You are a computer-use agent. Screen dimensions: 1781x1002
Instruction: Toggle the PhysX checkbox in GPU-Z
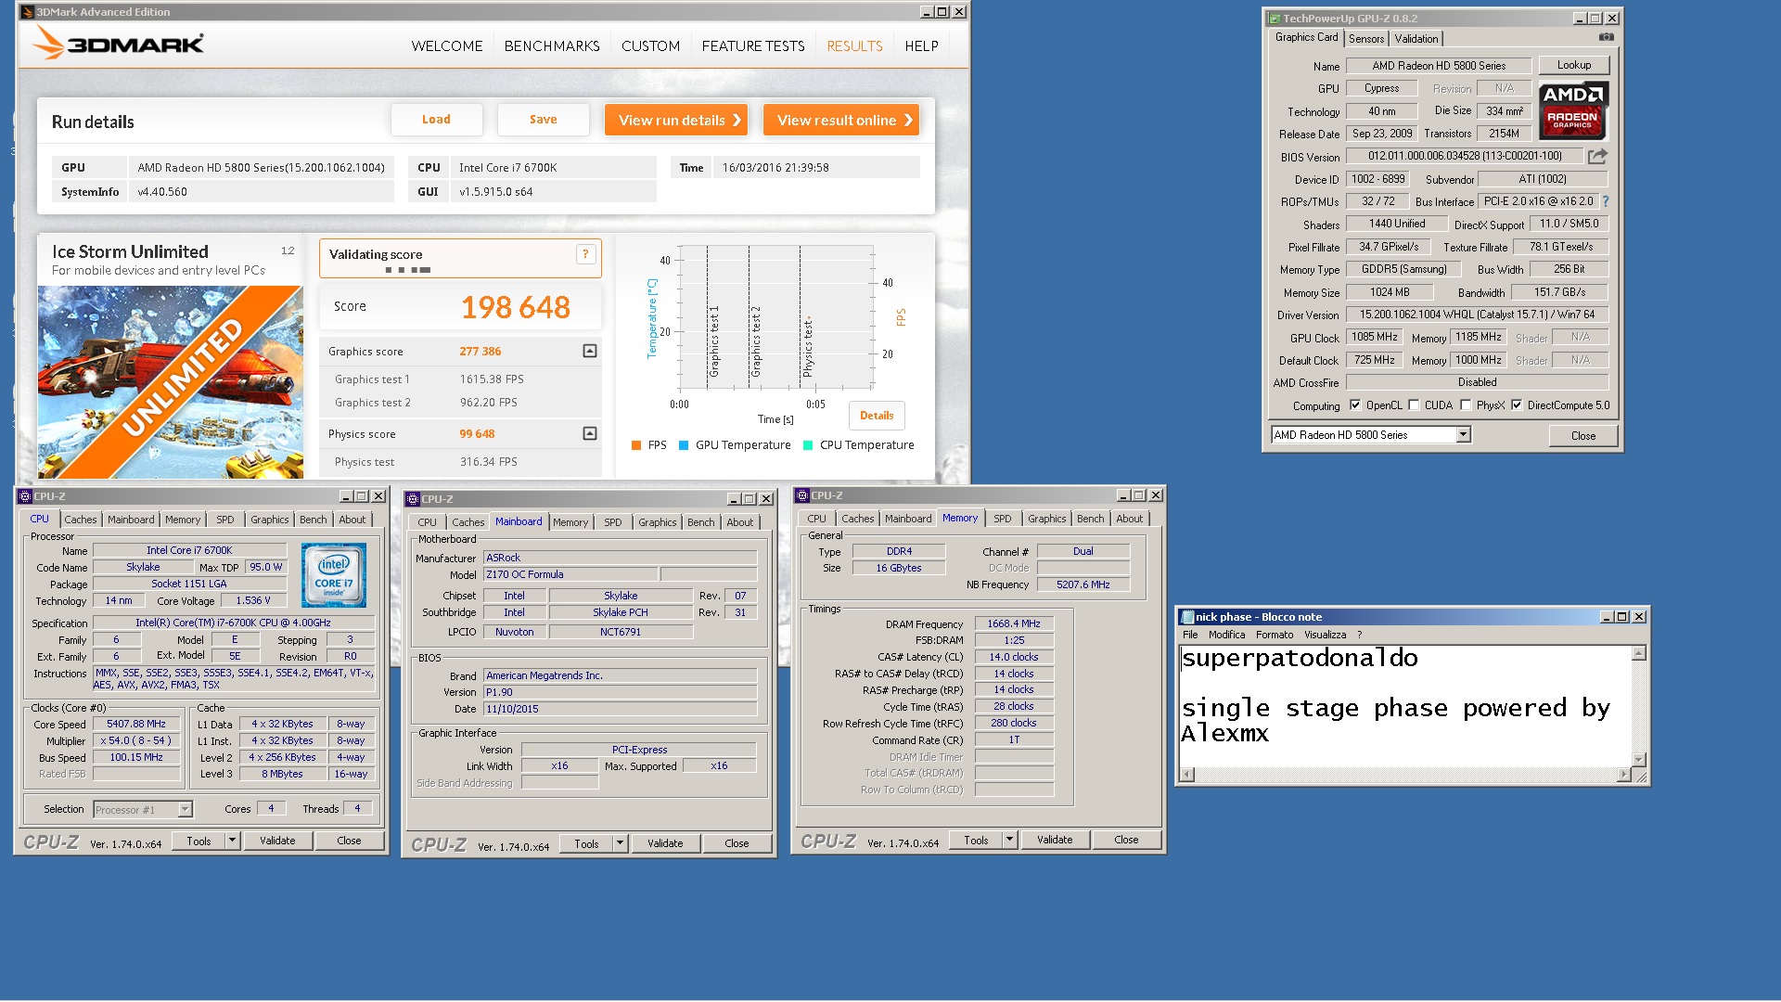[x=1466, y=405]
